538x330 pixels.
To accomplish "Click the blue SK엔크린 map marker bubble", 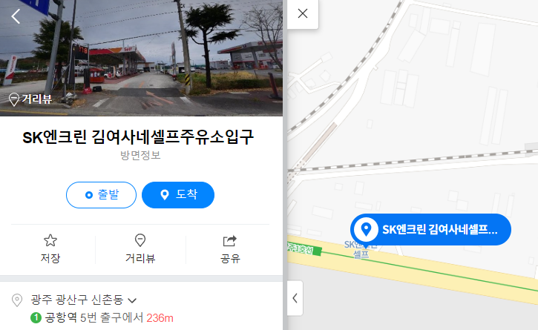I will point(430,229).
